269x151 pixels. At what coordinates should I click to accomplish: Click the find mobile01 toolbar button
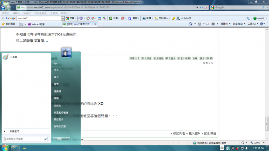184,18
